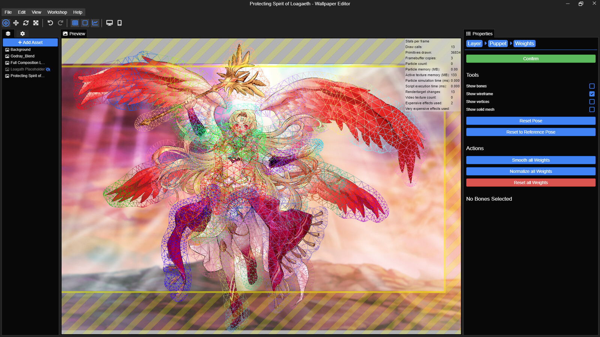Click the 'No Bones Selected' label
The image size is (600, 337).
click(489, 199)
